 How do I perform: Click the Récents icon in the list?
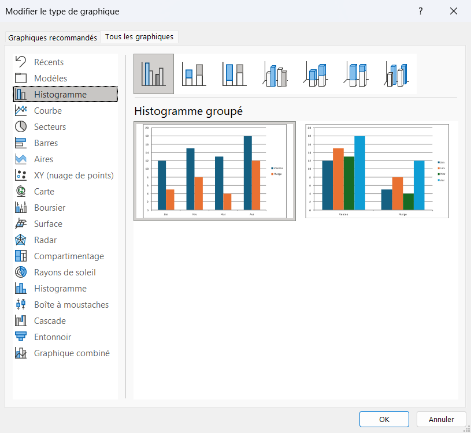tap(21, 62)
